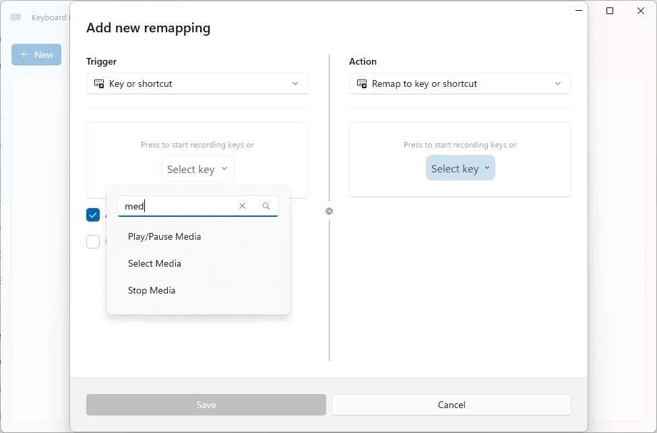Click the New button in the background window
The width and height of the screenshot is (657, 433).
[x=36, y=55]
